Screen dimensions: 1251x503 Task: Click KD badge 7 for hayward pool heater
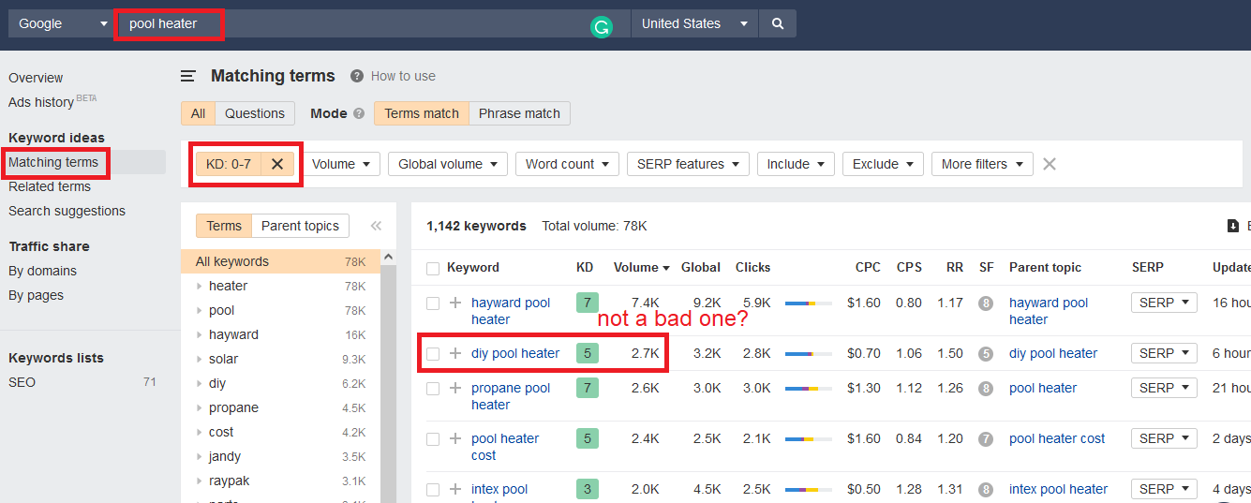click(x=587, y=303)
